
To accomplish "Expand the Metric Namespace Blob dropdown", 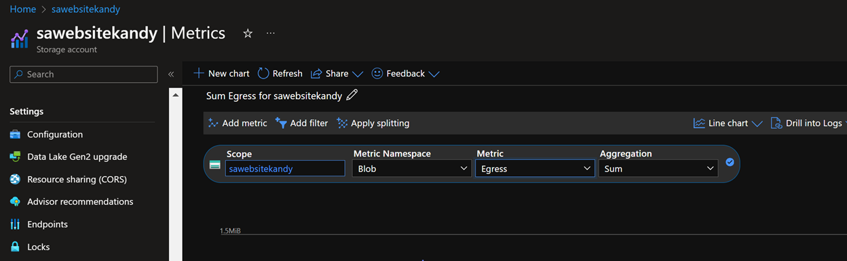I will 412,168.
